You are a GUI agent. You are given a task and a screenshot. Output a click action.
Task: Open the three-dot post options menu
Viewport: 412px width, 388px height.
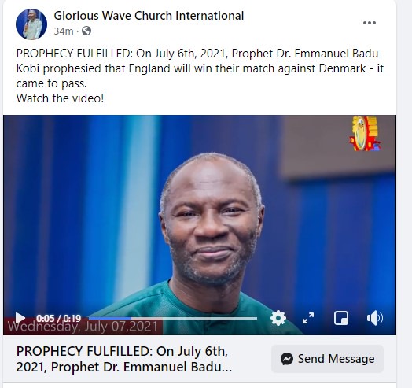click(x=370, y=23)
